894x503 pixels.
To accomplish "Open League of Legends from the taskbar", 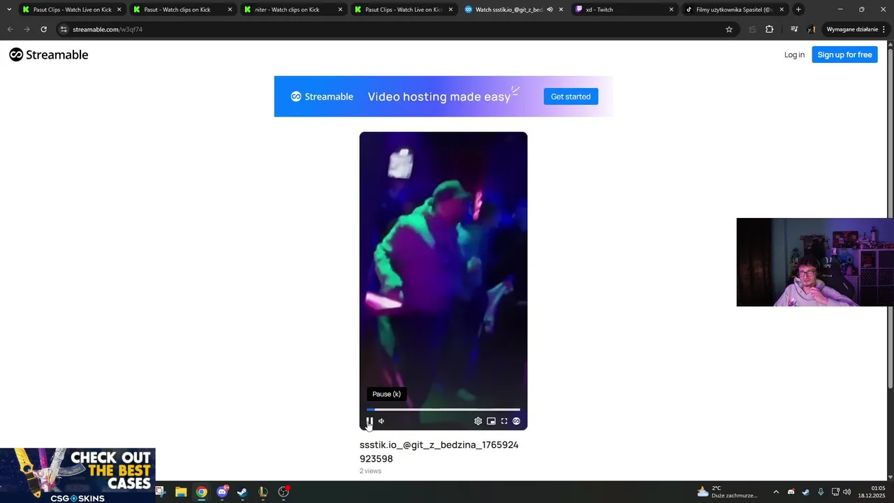I will 263,492.
